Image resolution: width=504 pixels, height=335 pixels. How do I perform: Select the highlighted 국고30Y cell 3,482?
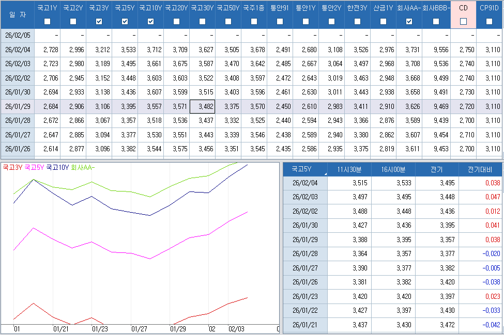[202, 106]
